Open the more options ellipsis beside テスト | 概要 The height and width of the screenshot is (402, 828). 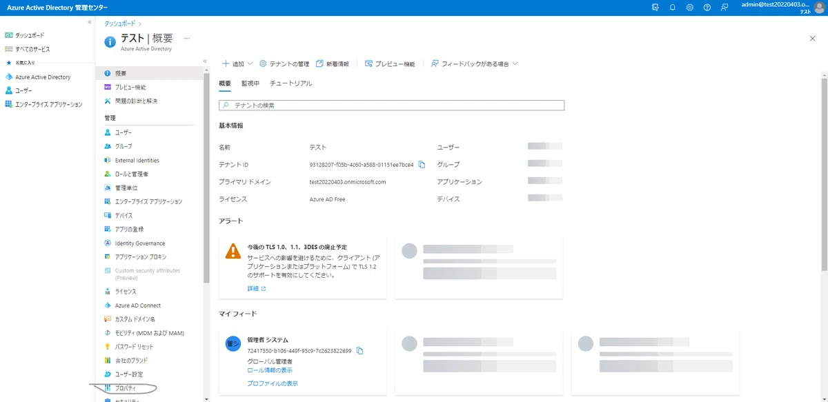point(186,38)
